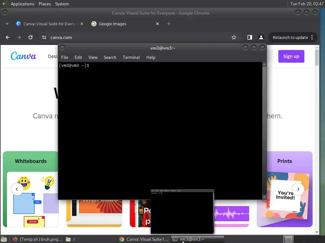Screen dimensions: 325x243
Task: Open the terminal View menu
Action: pos(93,58)
